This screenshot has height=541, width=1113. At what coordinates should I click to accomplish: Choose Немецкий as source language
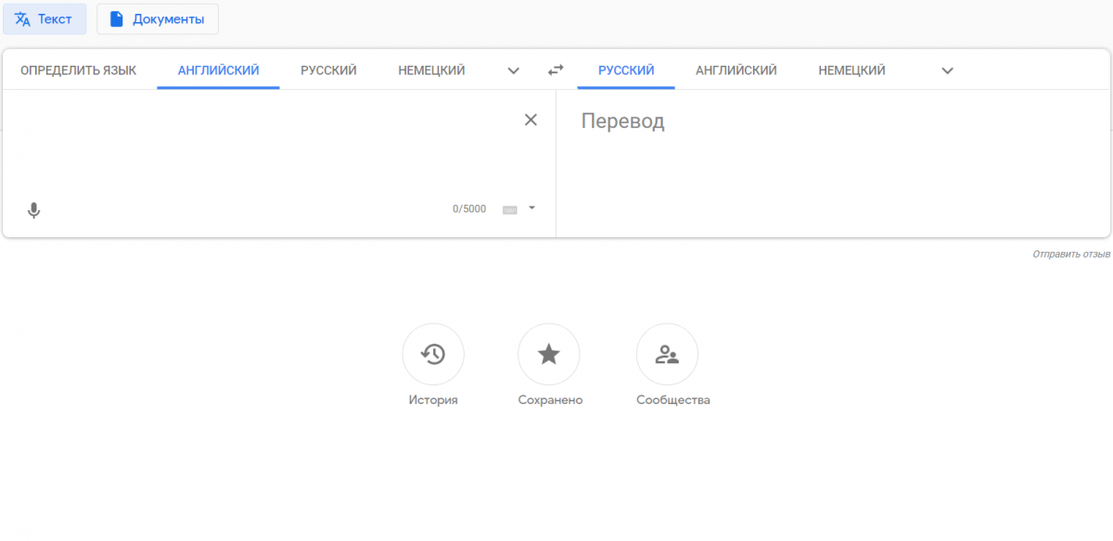pos(431,70)
